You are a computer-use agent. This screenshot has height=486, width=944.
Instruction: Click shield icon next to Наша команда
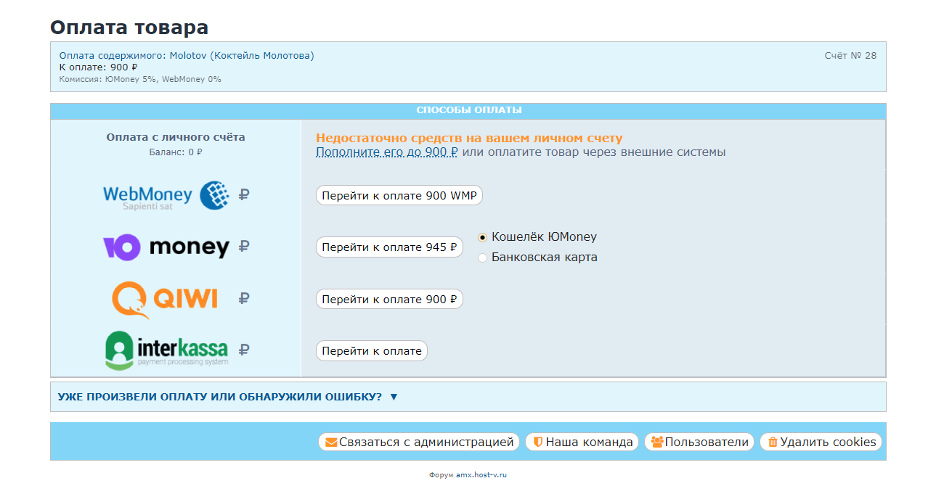tap(538, 442)
